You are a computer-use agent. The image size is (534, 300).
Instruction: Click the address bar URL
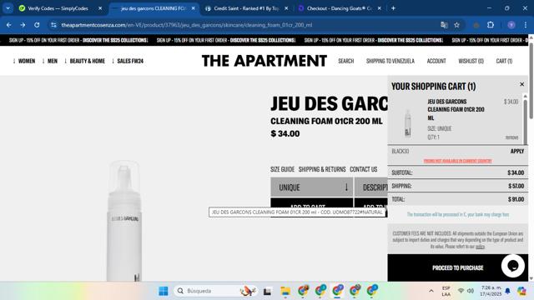click(187, 25)
